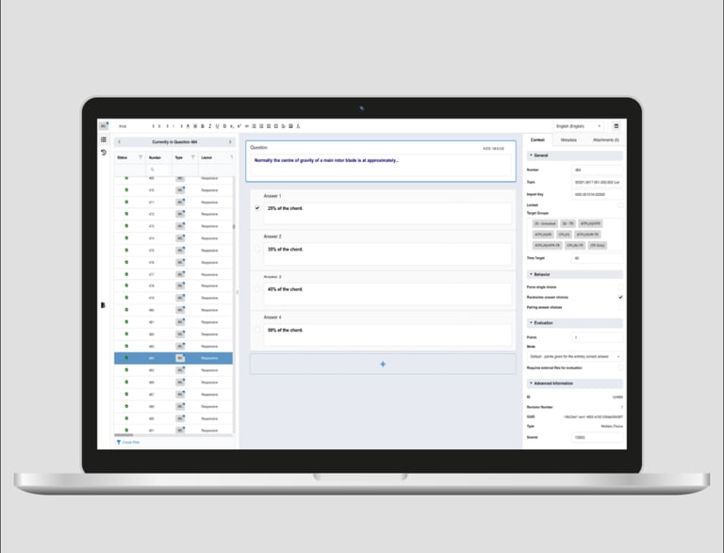
Task: Open the evaluation Mode dropdown
Action: click(x=575, y=356)
